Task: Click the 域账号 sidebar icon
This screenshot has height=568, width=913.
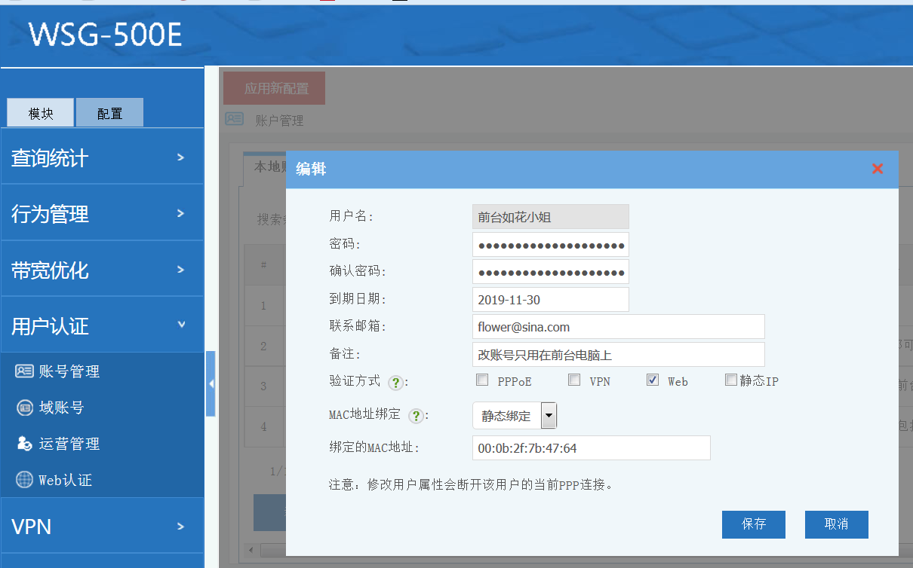Action: pos(24,408)
